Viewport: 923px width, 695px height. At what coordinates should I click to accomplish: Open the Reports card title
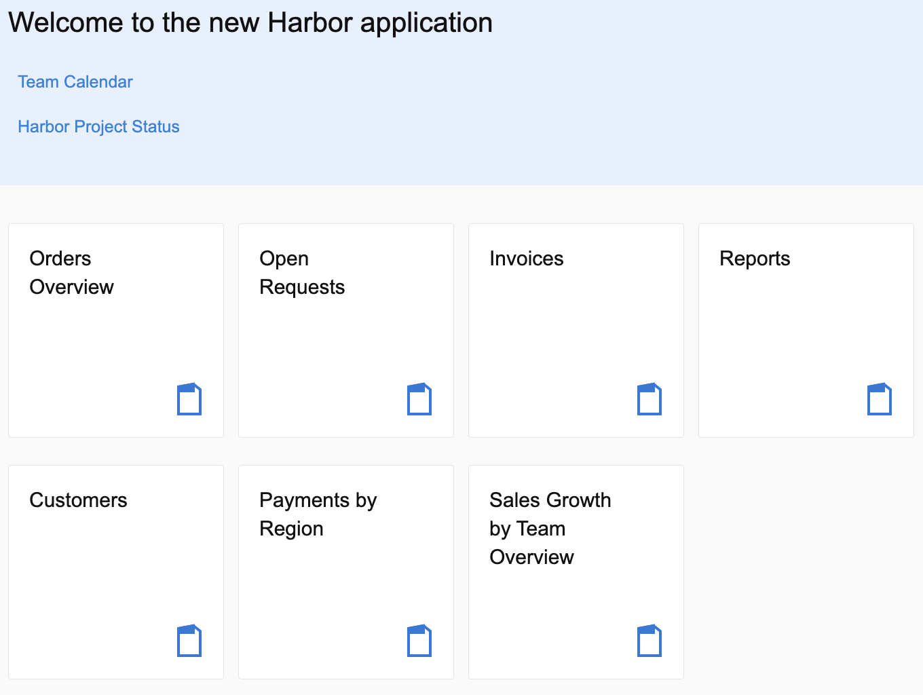click(x=755, y=259)
